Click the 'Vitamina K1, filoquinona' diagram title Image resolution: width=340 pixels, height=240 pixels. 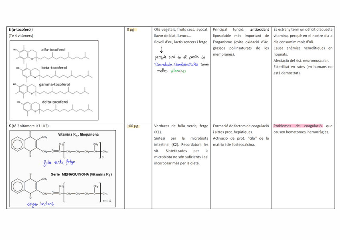click(x=78, y=135)
